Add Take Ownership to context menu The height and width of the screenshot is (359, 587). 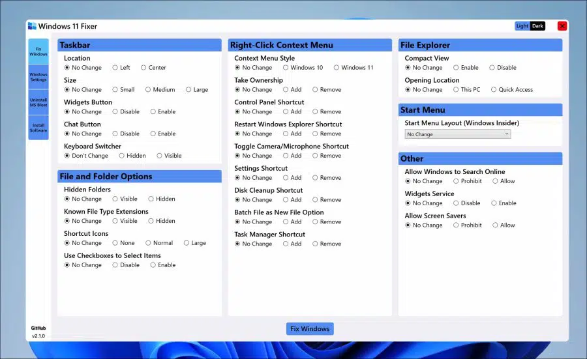coord(292,90)
